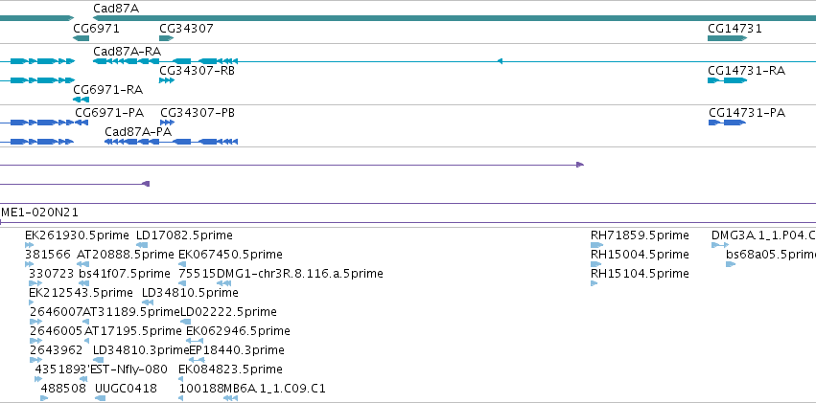
Task: Click the CG6971-RA transcript glyph
Action: tap(82, 100)
